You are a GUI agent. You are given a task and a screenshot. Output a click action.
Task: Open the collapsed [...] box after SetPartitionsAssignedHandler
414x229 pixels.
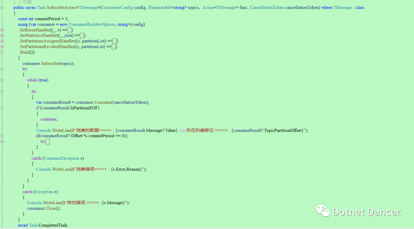114,41
